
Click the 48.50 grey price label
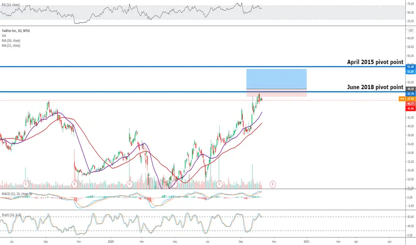point(411,89)
